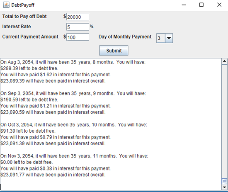
Task: Maximize the DebtPayoff window
Action: [x=201, y=5]
